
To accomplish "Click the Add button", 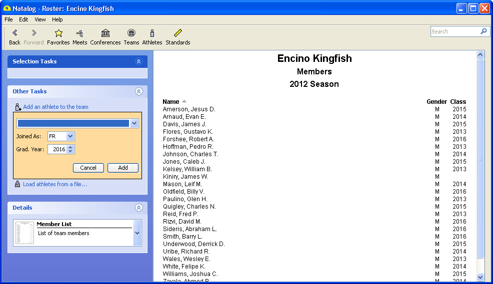I will [122, 168].
